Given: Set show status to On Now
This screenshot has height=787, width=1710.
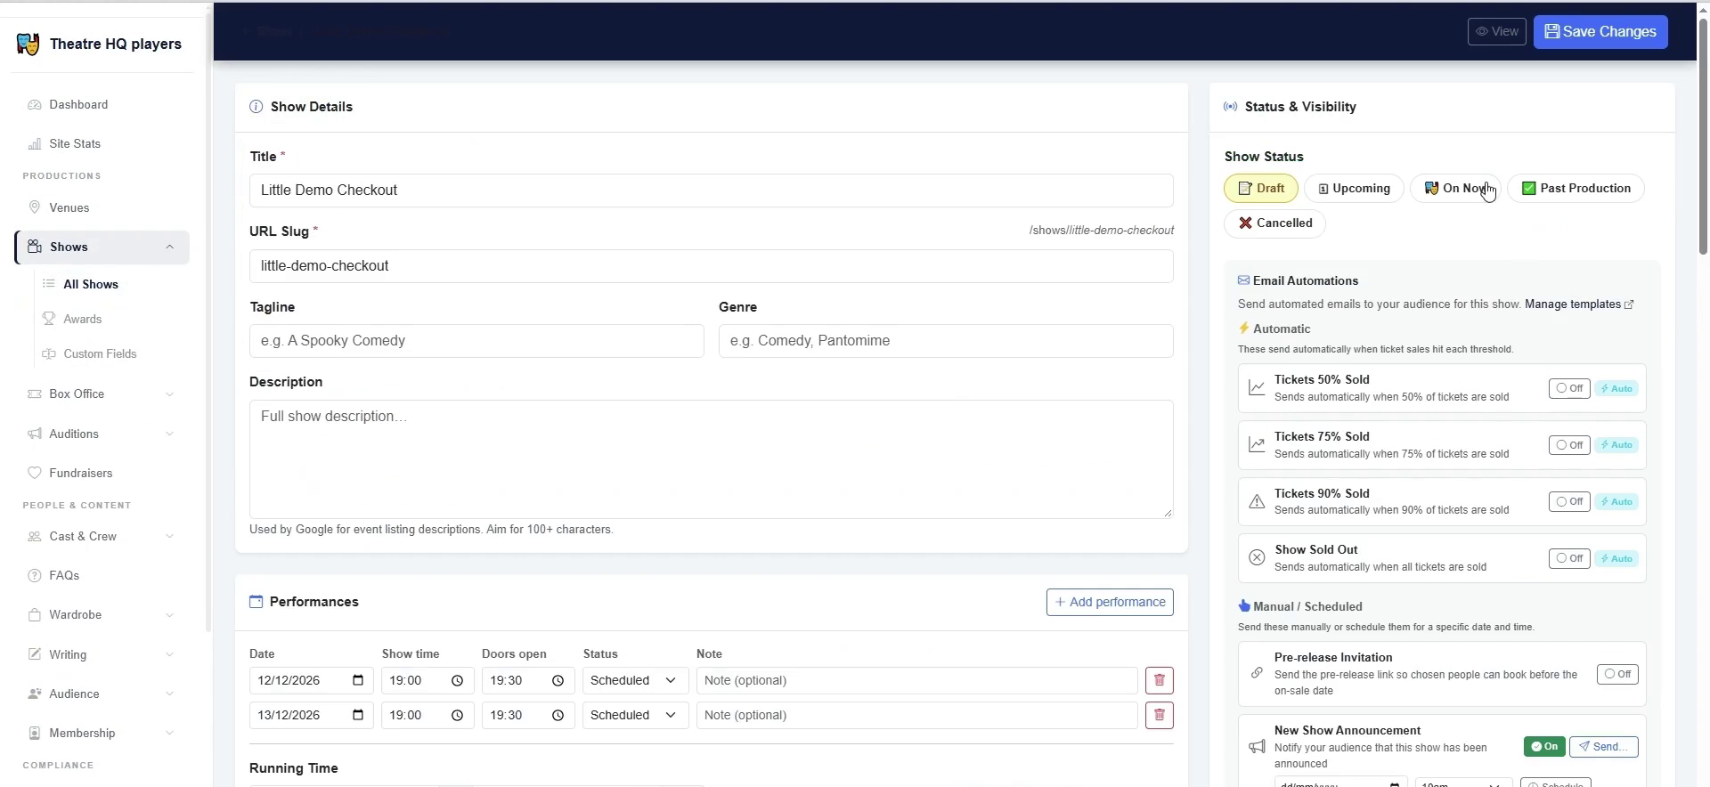Looking at the screenshot, I should pyautogui.click(x=1455, y=188).
